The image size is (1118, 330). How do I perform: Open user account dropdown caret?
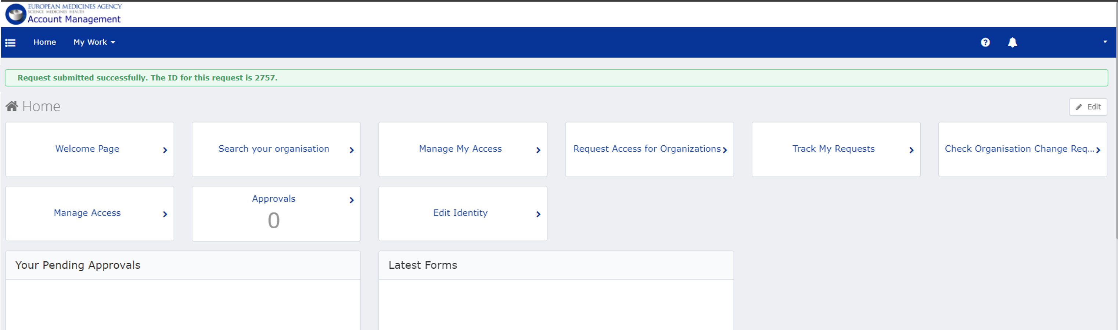tap(1105, 41)
